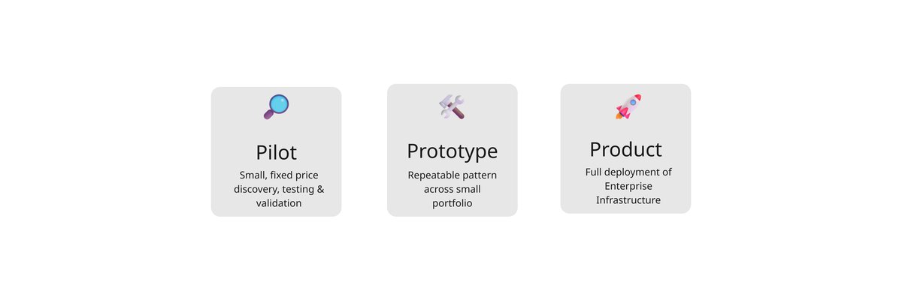Click the "discovery, testing &" text line

click(x=279, y=189)
